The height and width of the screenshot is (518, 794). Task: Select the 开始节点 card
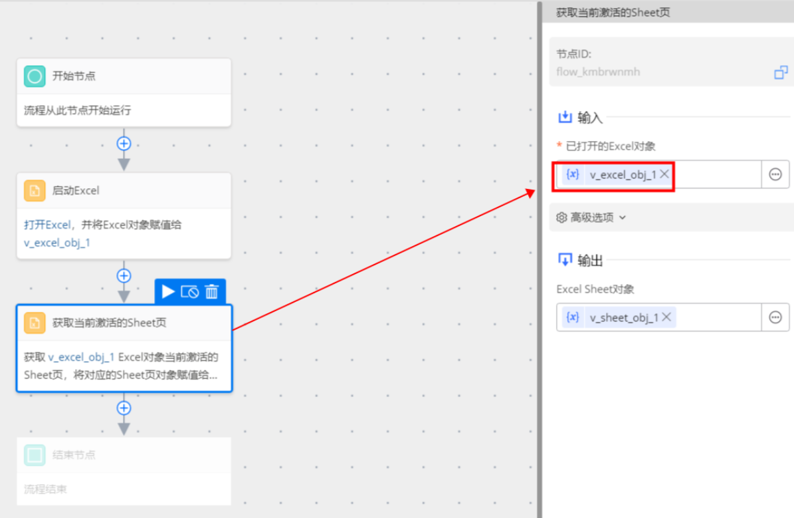point(124,92)
